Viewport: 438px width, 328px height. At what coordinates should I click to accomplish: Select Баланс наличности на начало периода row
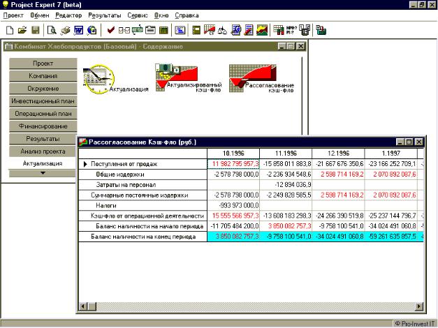click(143, 226)
